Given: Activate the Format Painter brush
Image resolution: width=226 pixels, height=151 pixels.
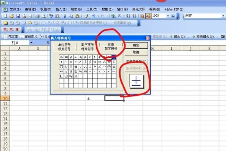Looking at the screenshot, I should coord(87,16).
